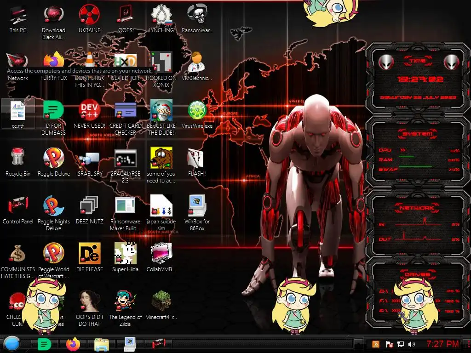Launch Firefox from the taskbar
Image resolution: width=471 pixels, height=353 pixels.
pos(73,344)
